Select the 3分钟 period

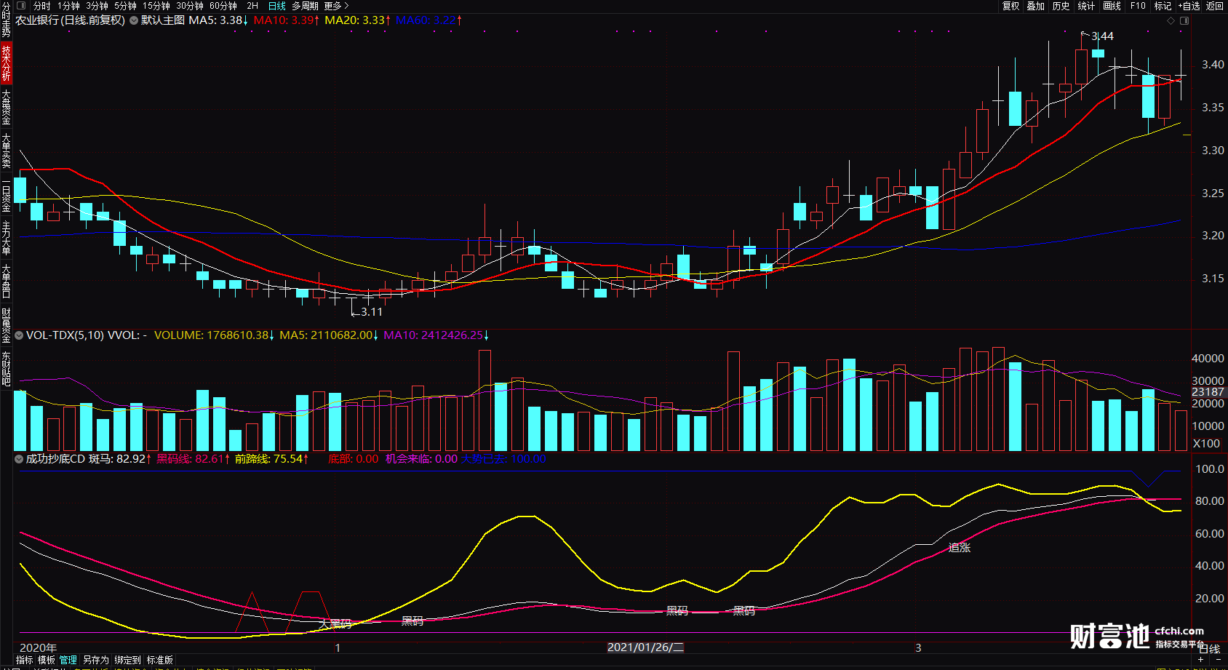[x=97, y=6]
